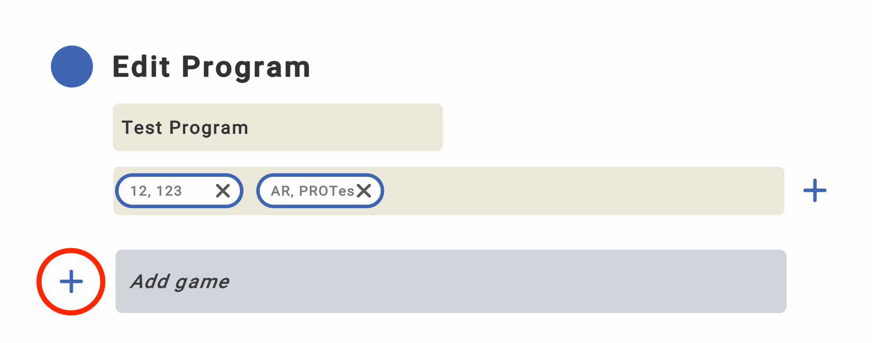
Task: Click the word "Edit" in the heading
Action: (x=141, y=67)
